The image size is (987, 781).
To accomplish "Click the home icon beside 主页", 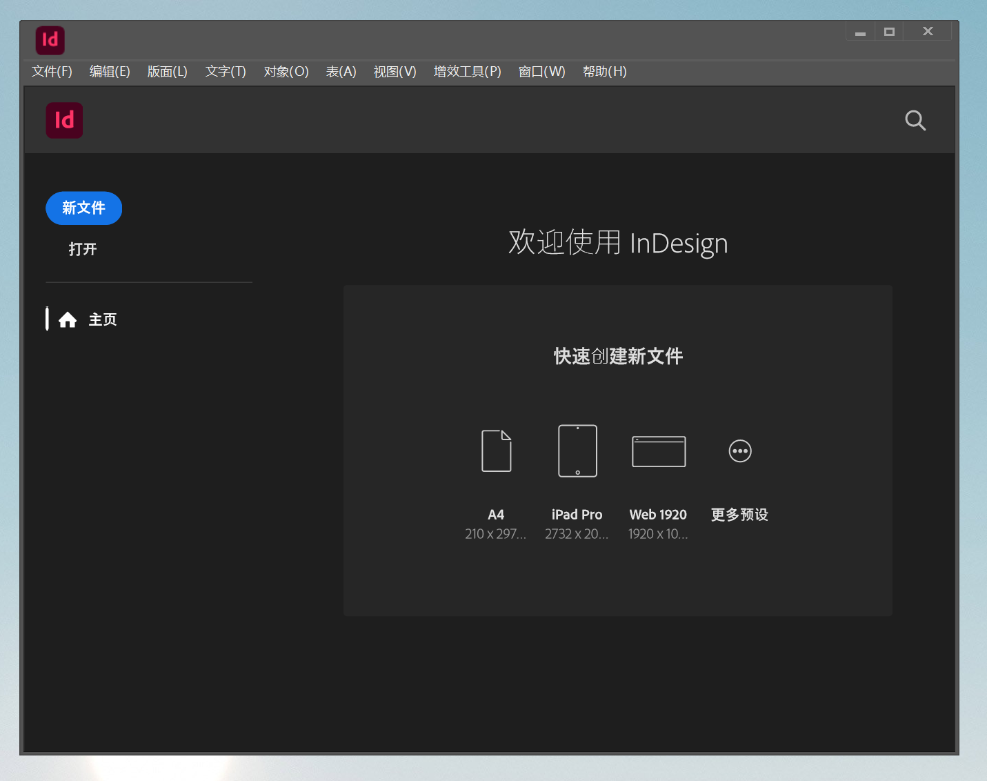I will 68,319.
